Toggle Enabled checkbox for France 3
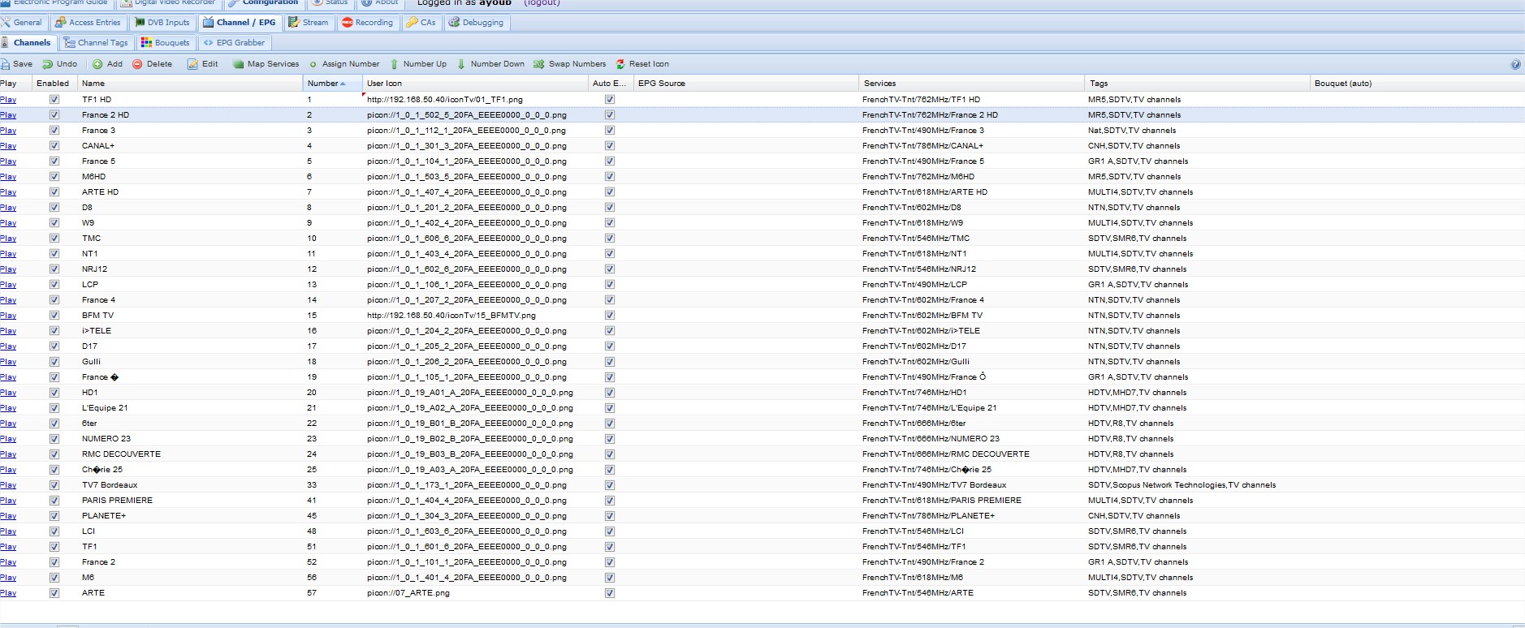Viewport: 1525px width, 628px height. (54, 131)
